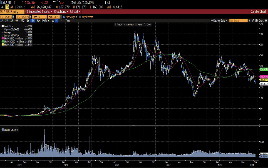Viewport: 268px width, 168px height.
Task: Click the double-chevron collapse icon
Action: 249,21
